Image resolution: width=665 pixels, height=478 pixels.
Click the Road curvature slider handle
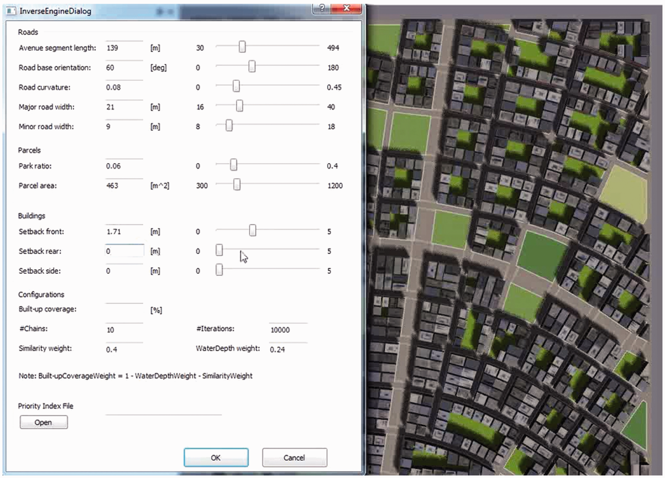(x=236, y=86)
